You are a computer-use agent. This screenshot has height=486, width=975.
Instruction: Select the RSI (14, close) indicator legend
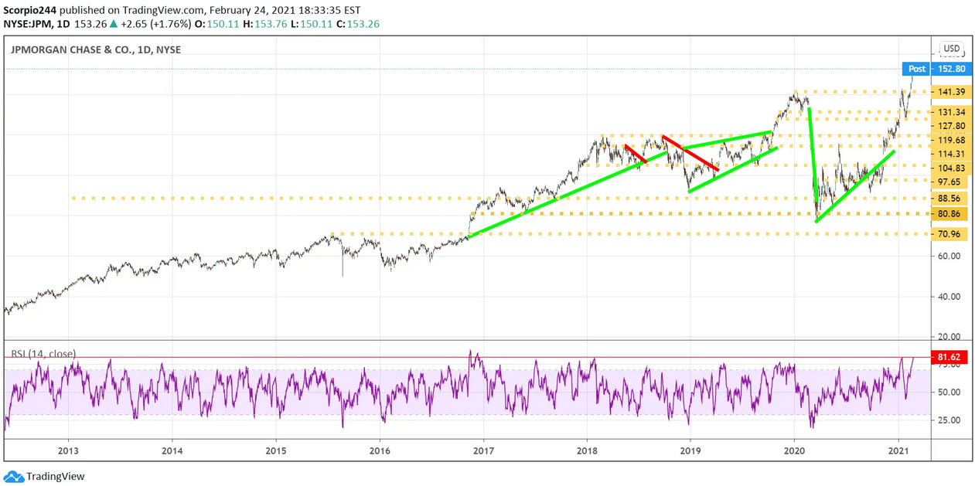[43, 354]
